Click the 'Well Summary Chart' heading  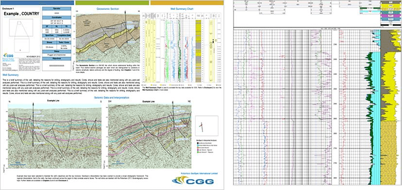point(182,9)
